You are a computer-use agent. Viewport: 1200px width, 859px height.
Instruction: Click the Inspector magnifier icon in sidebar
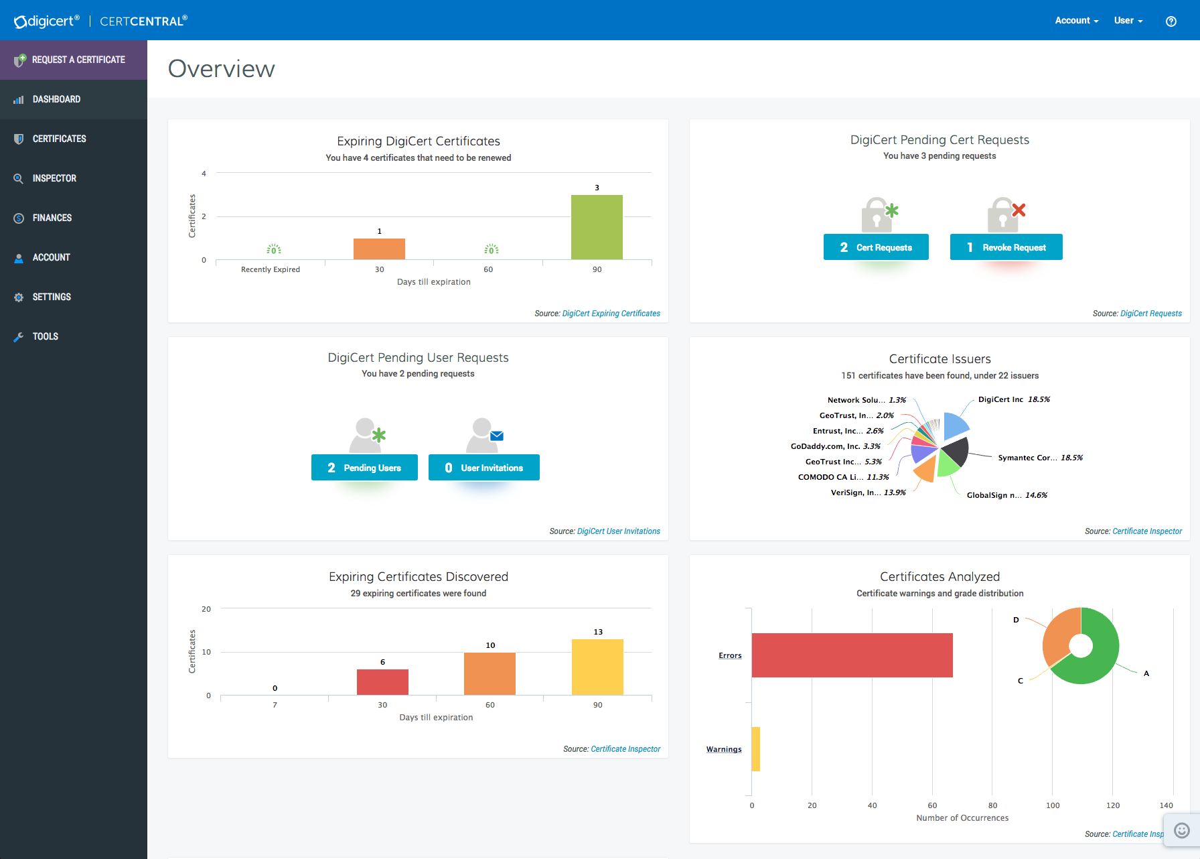19,179
